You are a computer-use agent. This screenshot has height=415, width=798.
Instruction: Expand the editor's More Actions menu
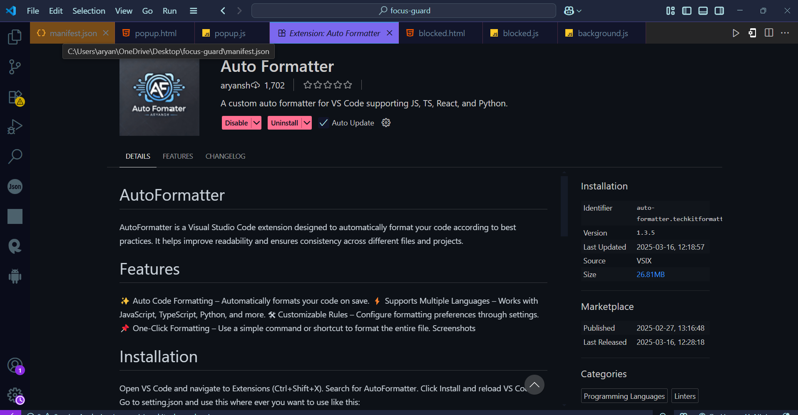tap(785, 33)
